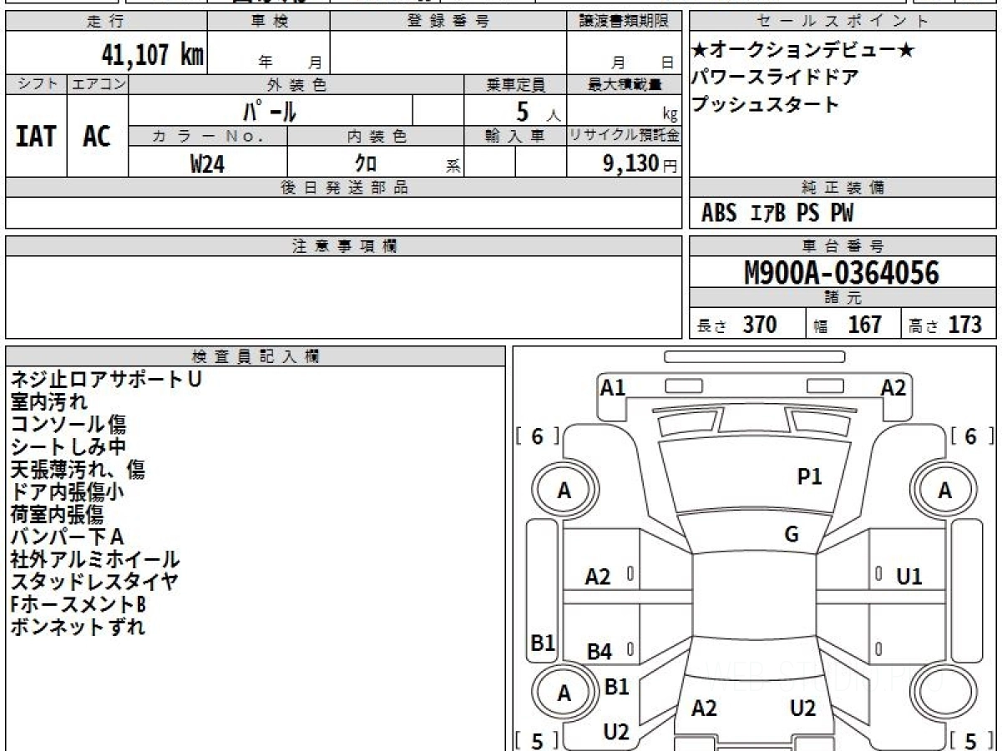Viewport: 1002px width, 751px height.
Task: Select the exterior color パール
Action: tap(270, 110)
